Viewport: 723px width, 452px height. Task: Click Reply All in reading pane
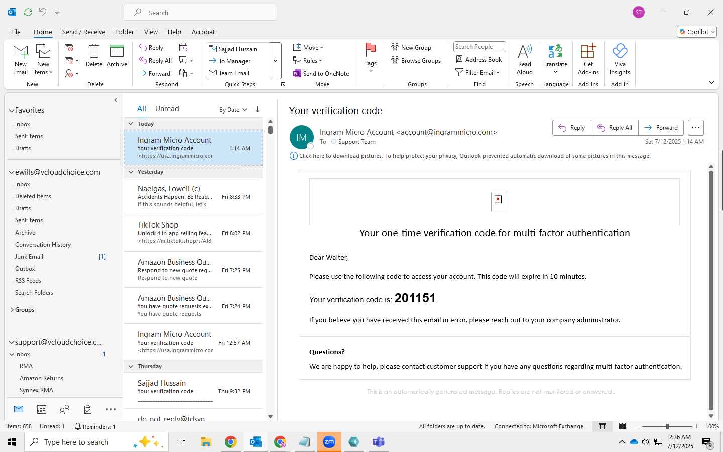click(615, 128)
